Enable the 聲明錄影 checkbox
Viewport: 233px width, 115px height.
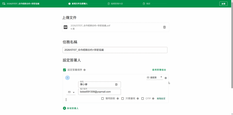(103, 98)
